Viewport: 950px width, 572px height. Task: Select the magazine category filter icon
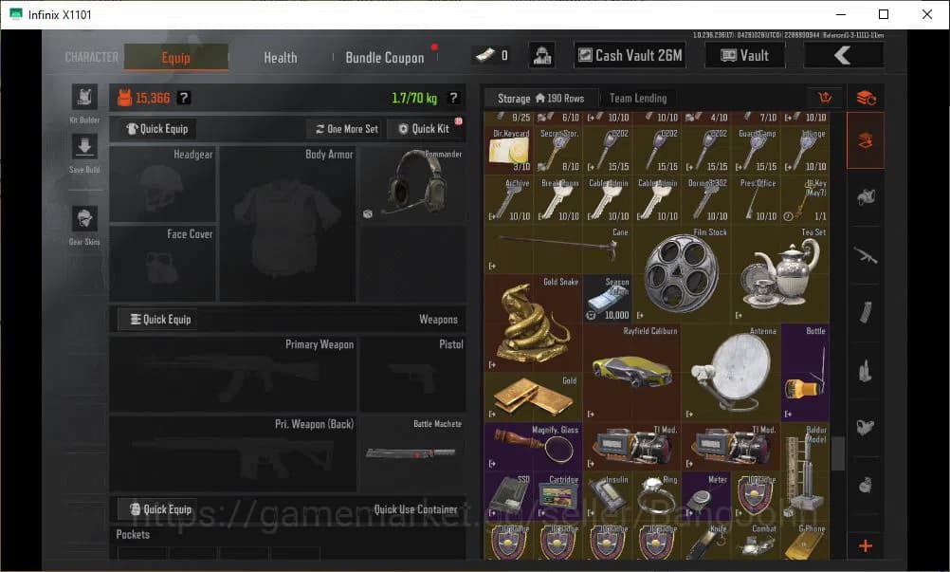point(865,312)
